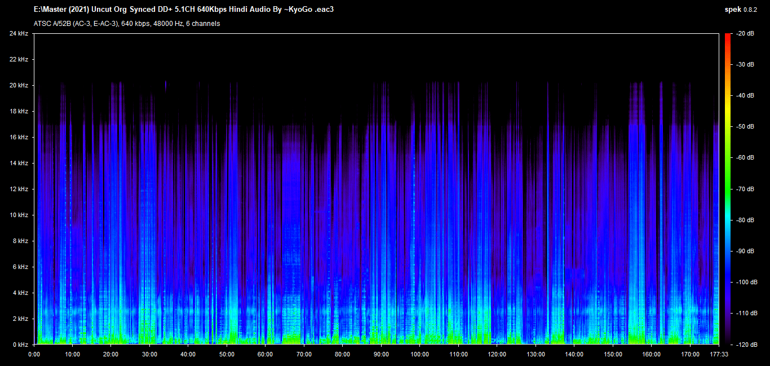Click the 80:00 time axis label
The height and width of the screenshot is (366, 770).
click(343, 355)
